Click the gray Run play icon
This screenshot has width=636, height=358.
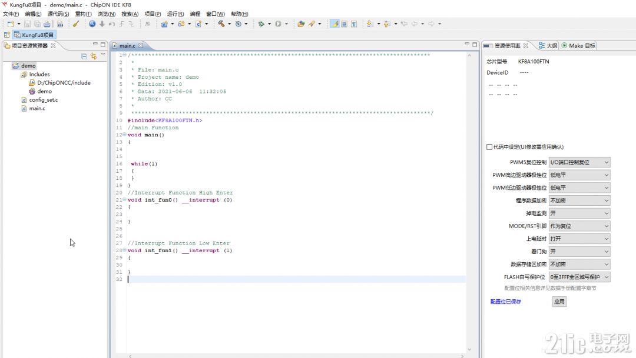278,24
